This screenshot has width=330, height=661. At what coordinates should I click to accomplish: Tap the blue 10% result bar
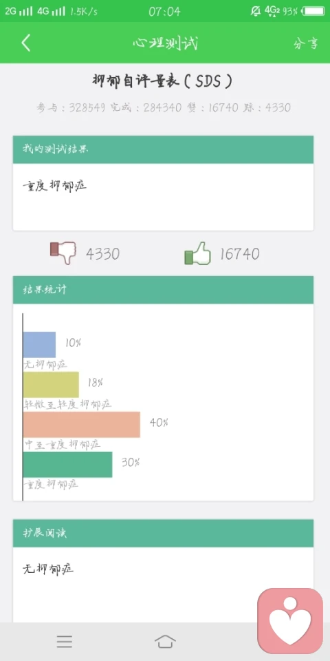pyautogui.click(x=39, y=344)
